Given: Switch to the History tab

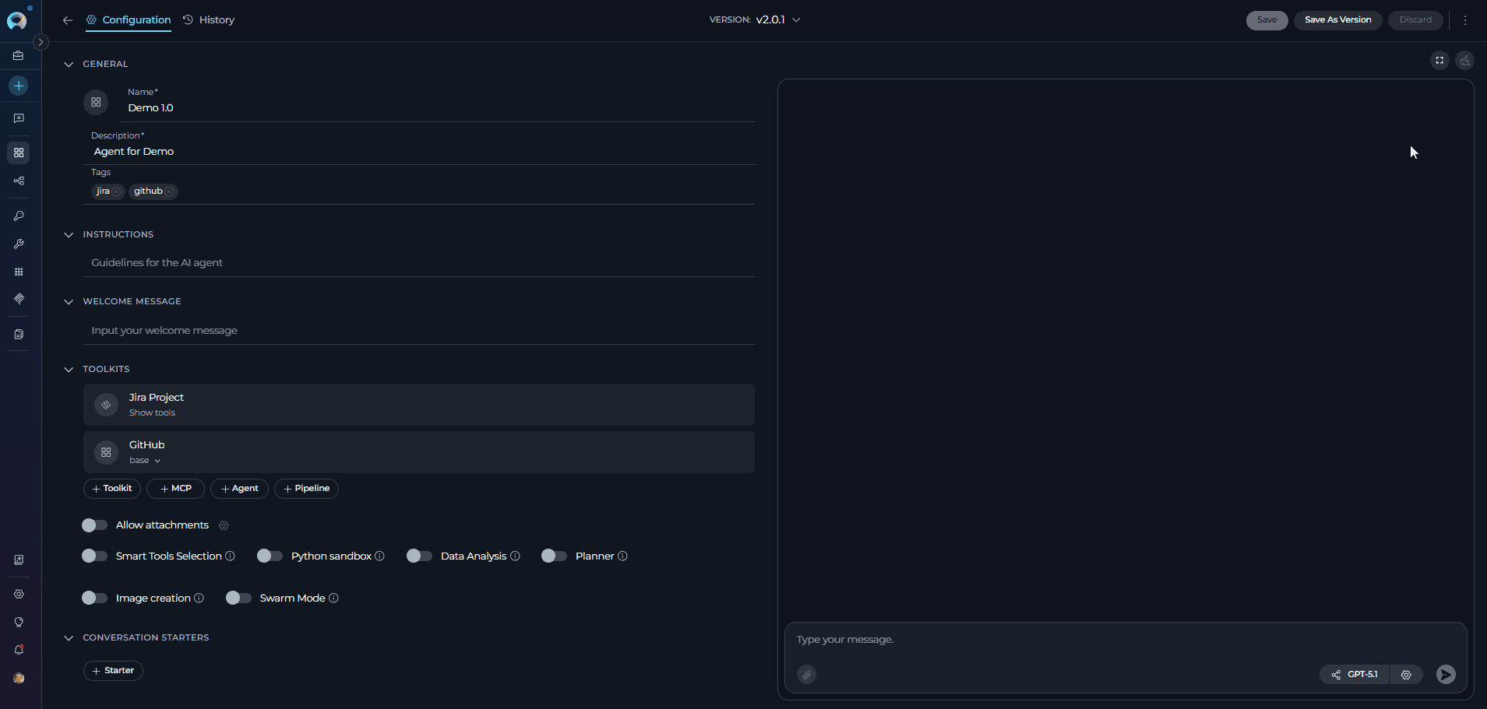Looking at the screenshot, I should tap(209, 20).
